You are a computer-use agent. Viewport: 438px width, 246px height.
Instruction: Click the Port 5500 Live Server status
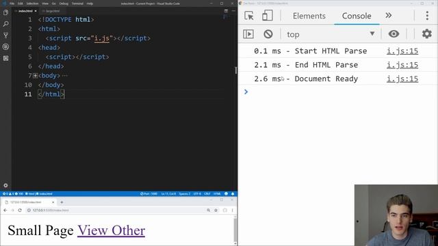[149, 194]
